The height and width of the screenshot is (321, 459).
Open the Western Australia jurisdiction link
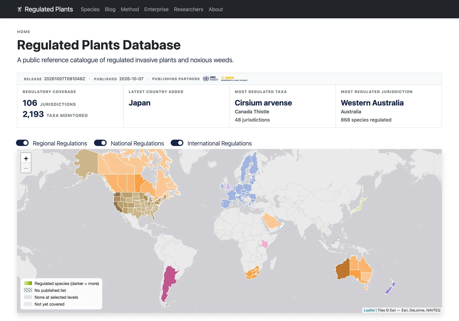point(372,103)
